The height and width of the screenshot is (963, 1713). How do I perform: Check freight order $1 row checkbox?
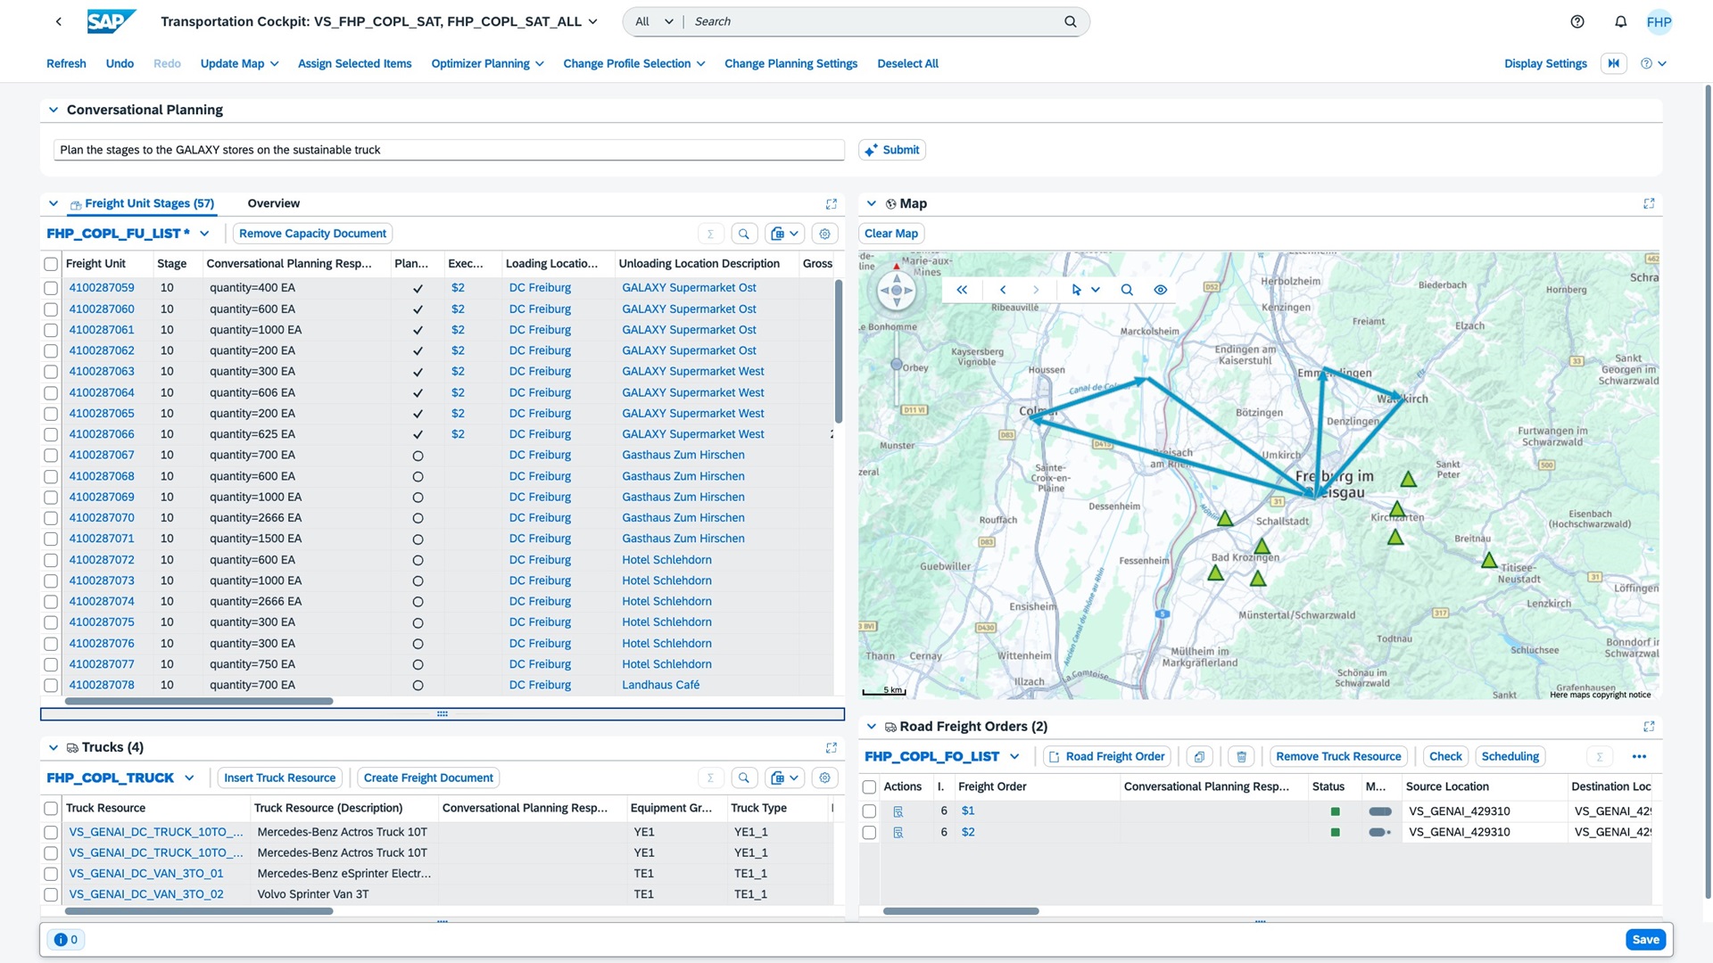pos(869,811)
